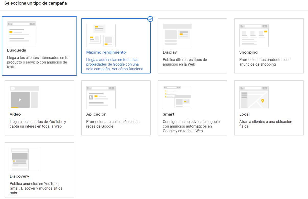This screenshot has width=308, height=199.
Task: Pick the Shopping campaign type title
Action: tap(248, 52)
